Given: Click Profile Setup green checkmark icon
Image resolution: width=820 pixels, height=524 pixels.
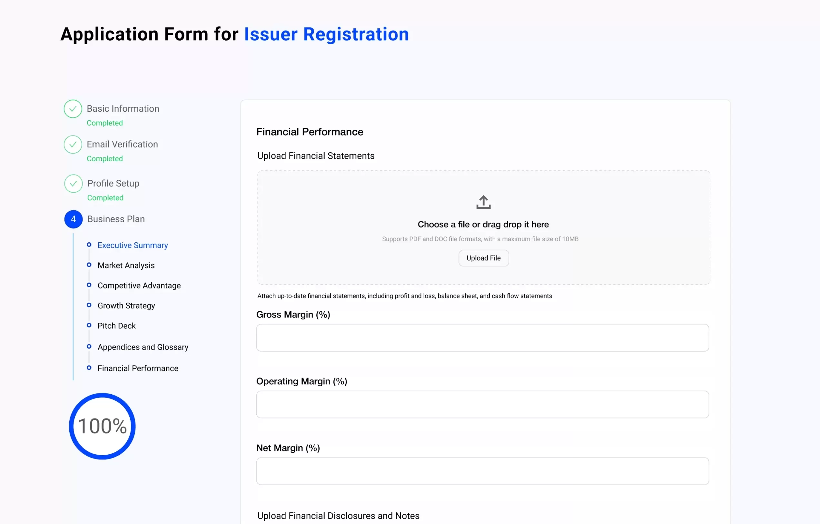Looking at the screenshot, I should point(74,184).
